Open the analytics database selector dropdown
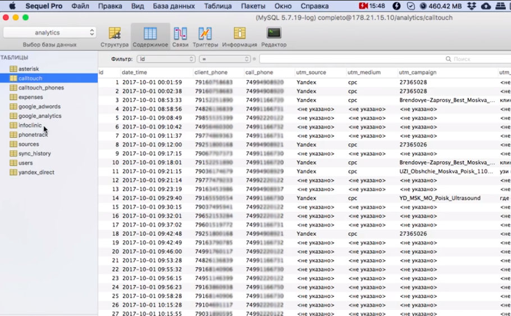Viewport: 511px width, 316px height. point(49,32)
